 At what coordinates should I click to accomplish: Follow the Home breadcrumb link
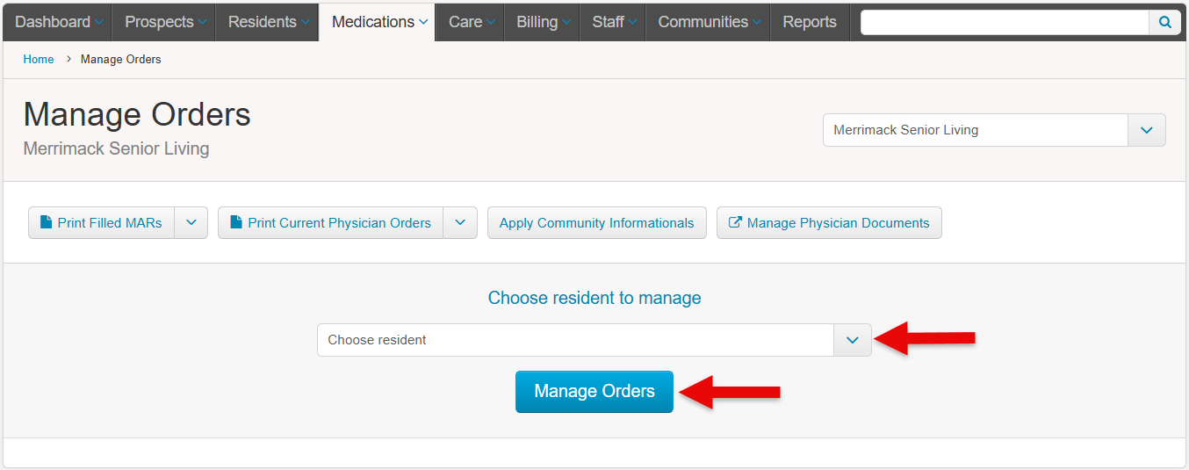[x=39, y=60]
